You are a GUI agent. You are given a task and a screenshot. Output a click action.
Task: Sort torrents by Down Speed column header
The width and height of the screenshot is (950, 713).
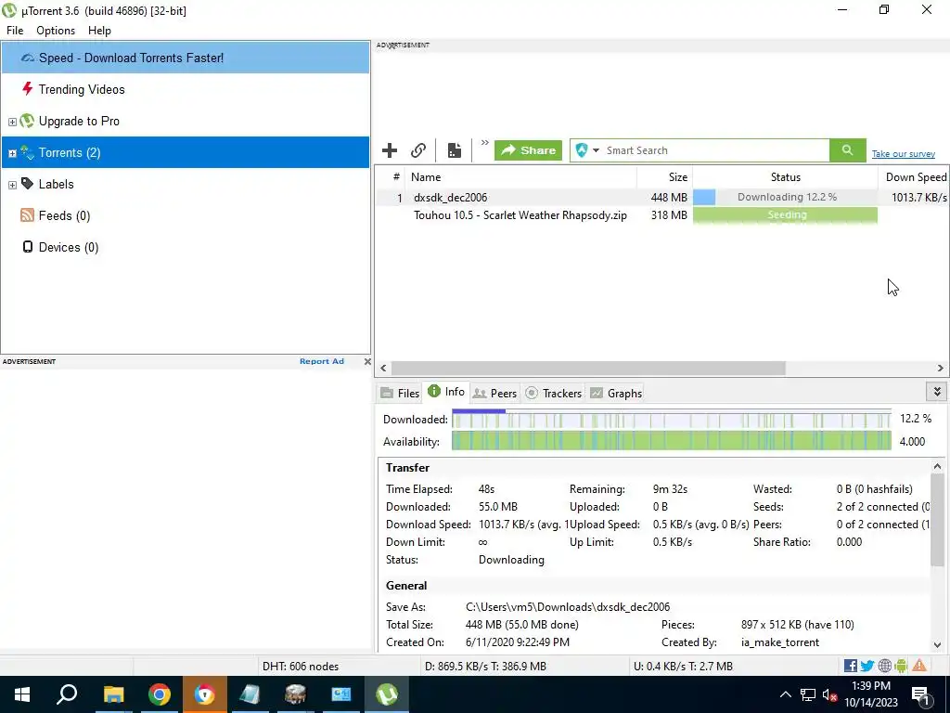click(914, 177)
